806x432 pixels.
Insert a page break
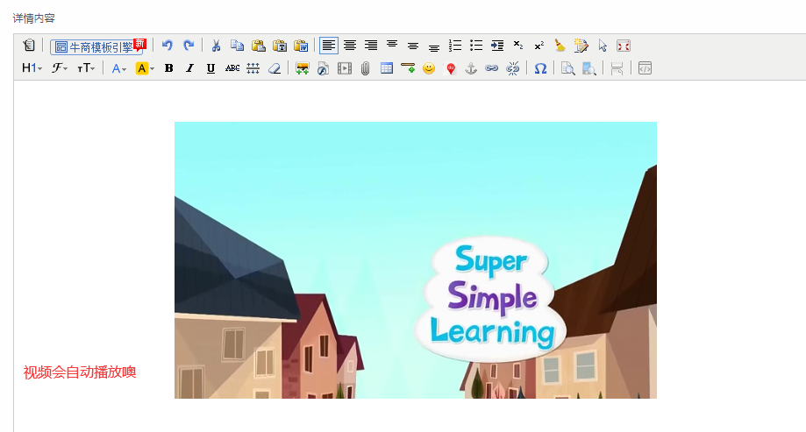point(617,68)
